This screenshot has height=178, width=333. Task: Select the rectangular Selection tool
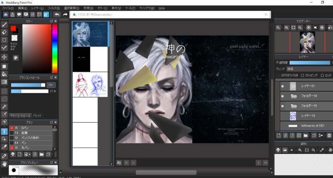point(4,91)
